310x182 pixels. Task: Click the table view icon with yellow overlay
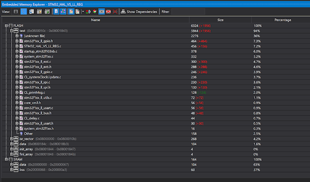[x=39, y=12]
